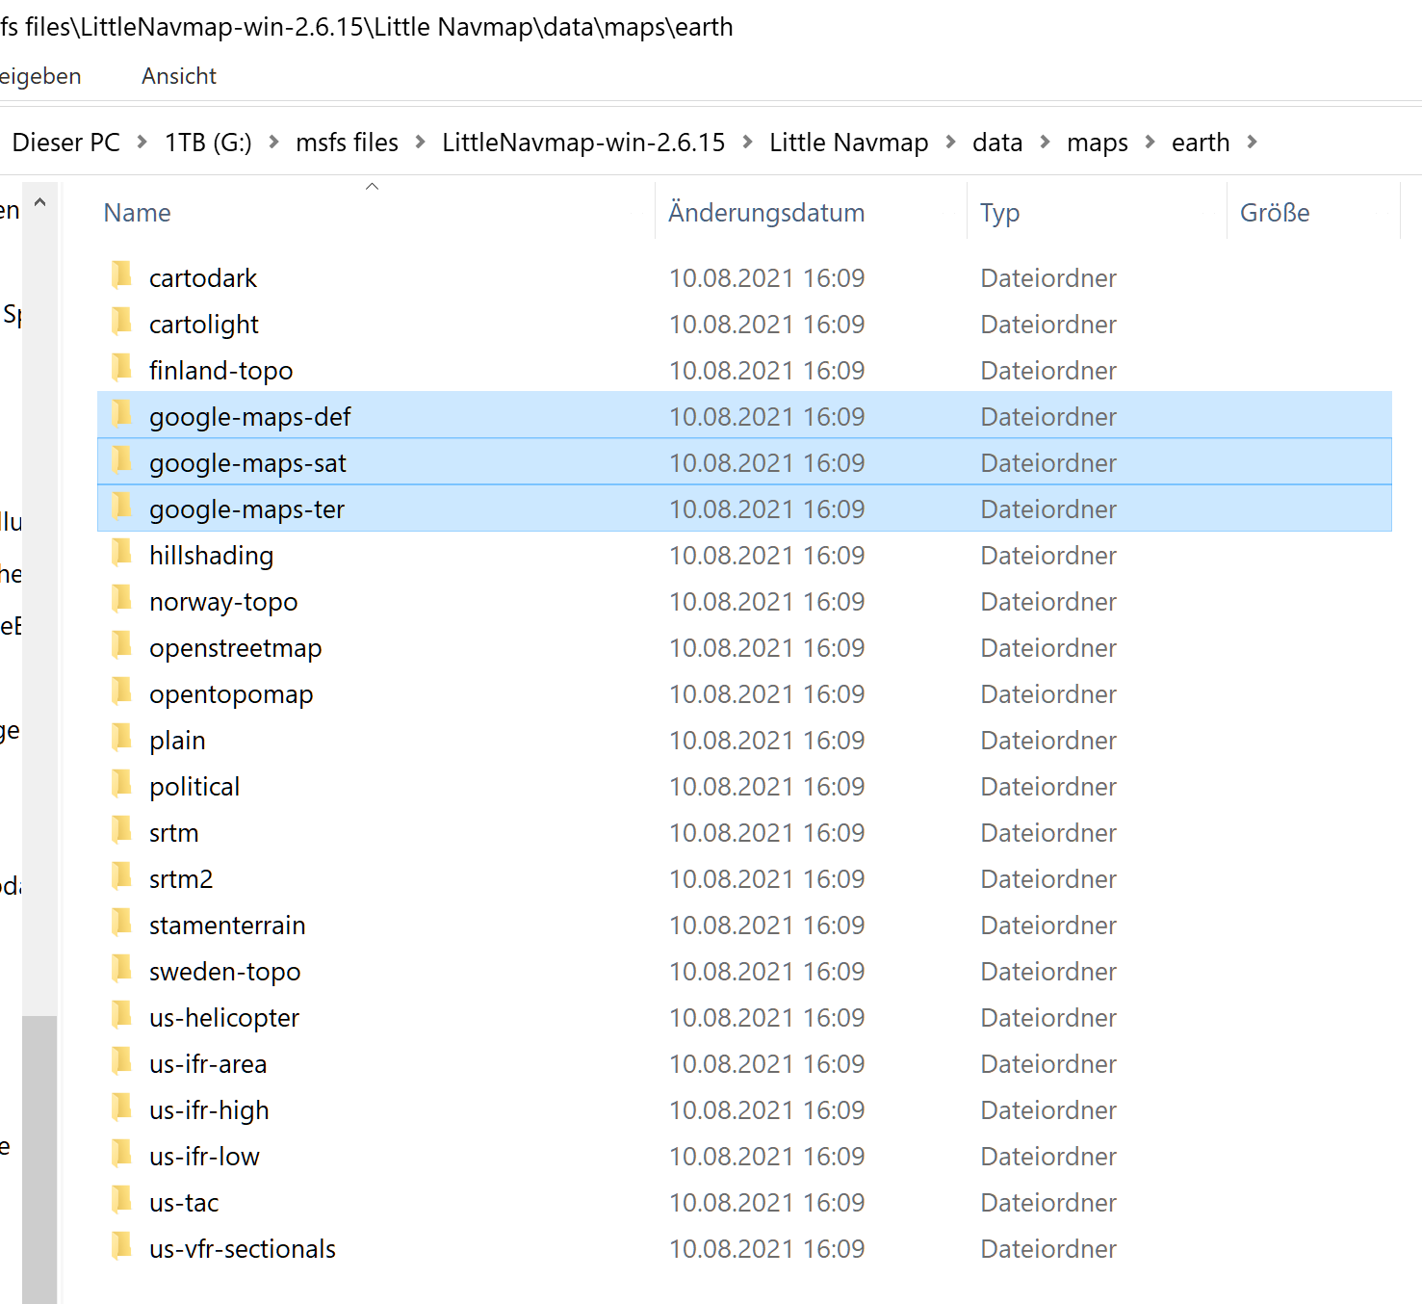Navigate to the data breadcrumb
1422x1304 pixels.
coord(997,143)
